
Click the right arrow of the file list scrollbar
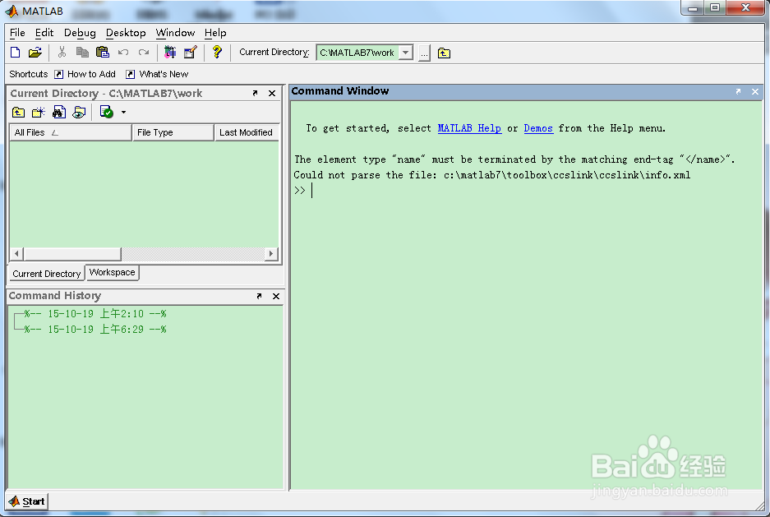click(270, 254)
